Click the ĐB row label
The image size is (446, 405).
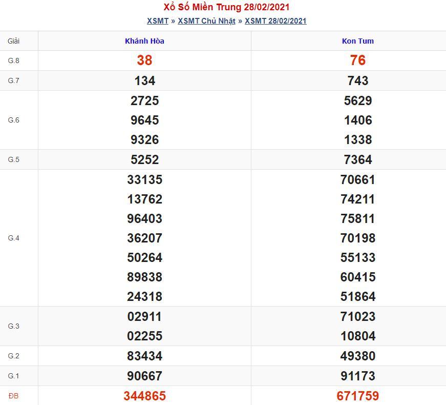[x=14, y=396]
